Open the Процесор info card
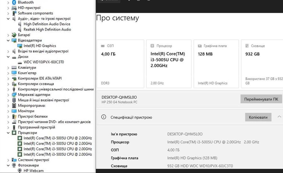The width and height of the screenshot is (283, 173). (x=169, y=64)
